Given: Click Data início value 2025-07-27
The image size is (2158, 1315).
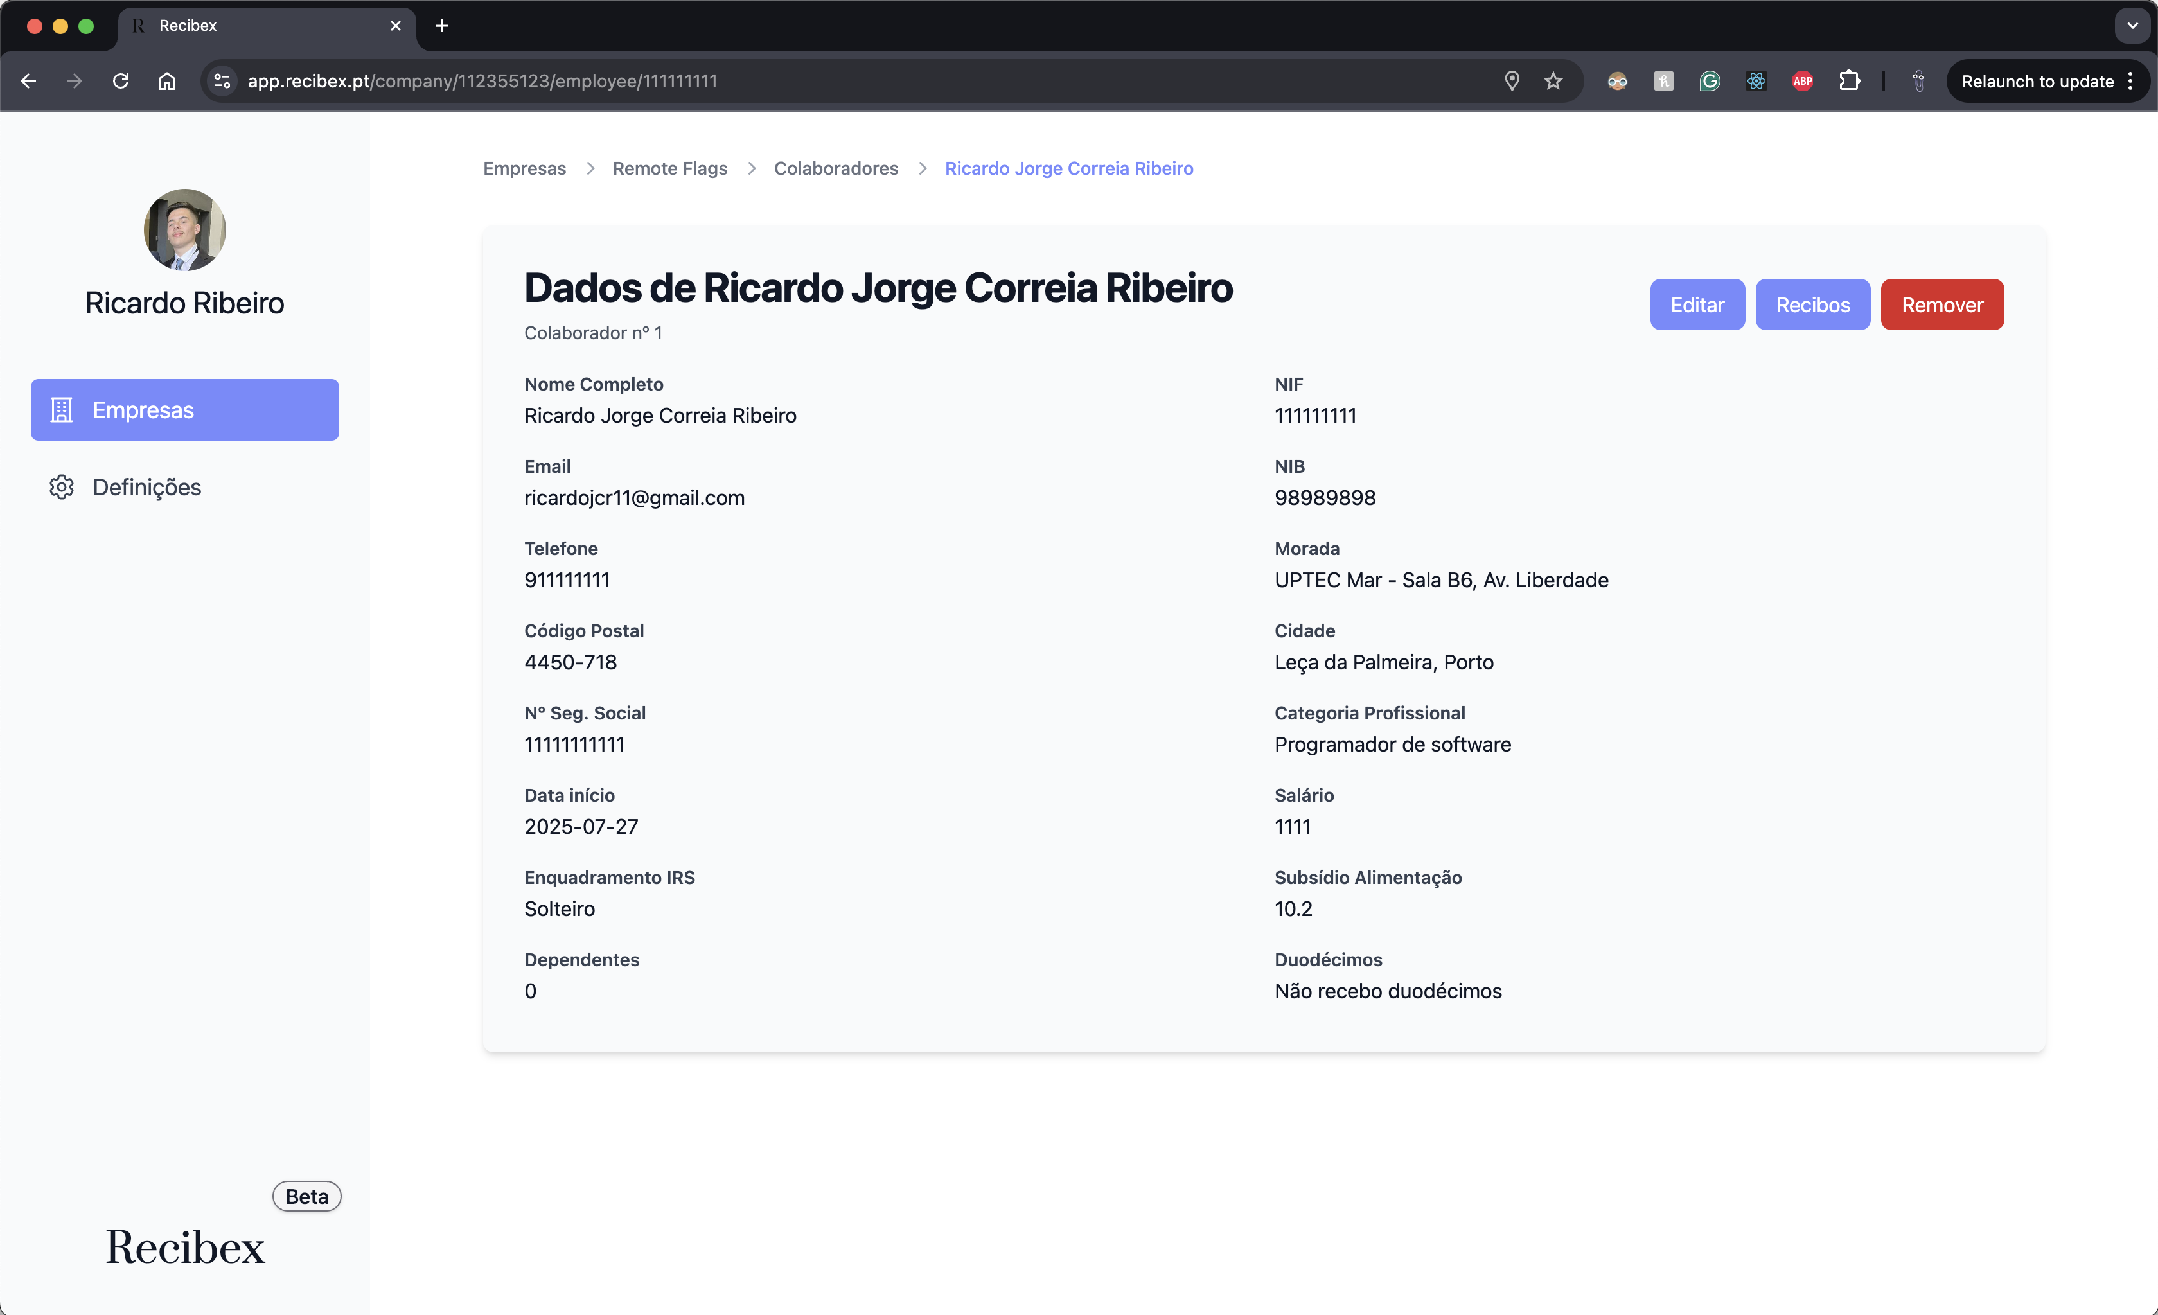Looking at the screenshot, I should tap(581, 827).
